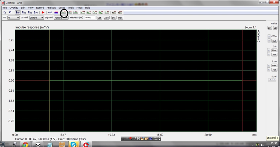280x147 pixels.
Task: Open the Analysis menu
Action: 51,8
